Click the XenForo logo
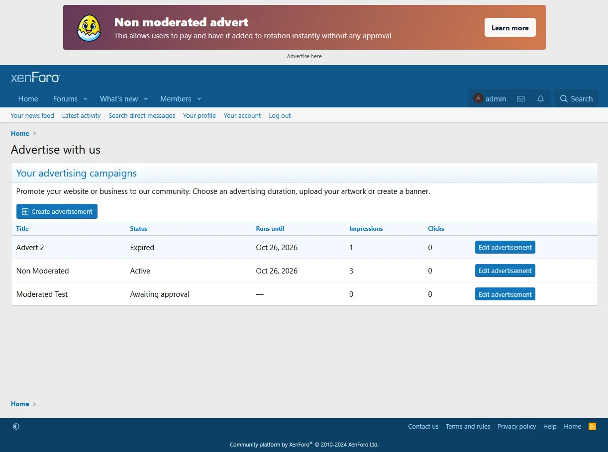Screen dimensions: 608x452 36,78
